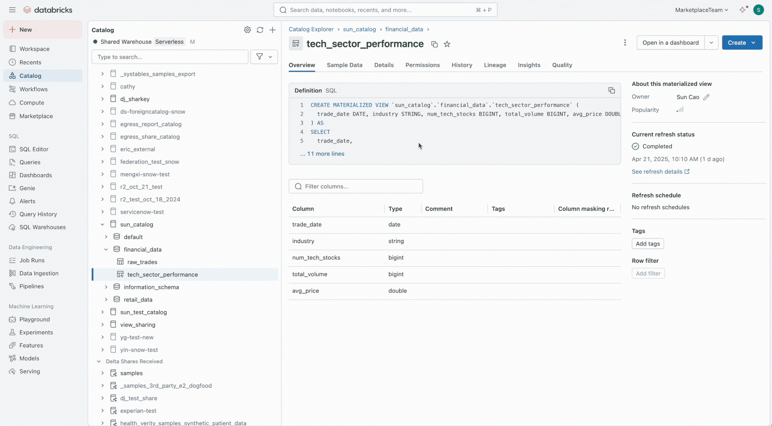Click the Filter columns input field
772x426 pixels.
click(356, 186)
